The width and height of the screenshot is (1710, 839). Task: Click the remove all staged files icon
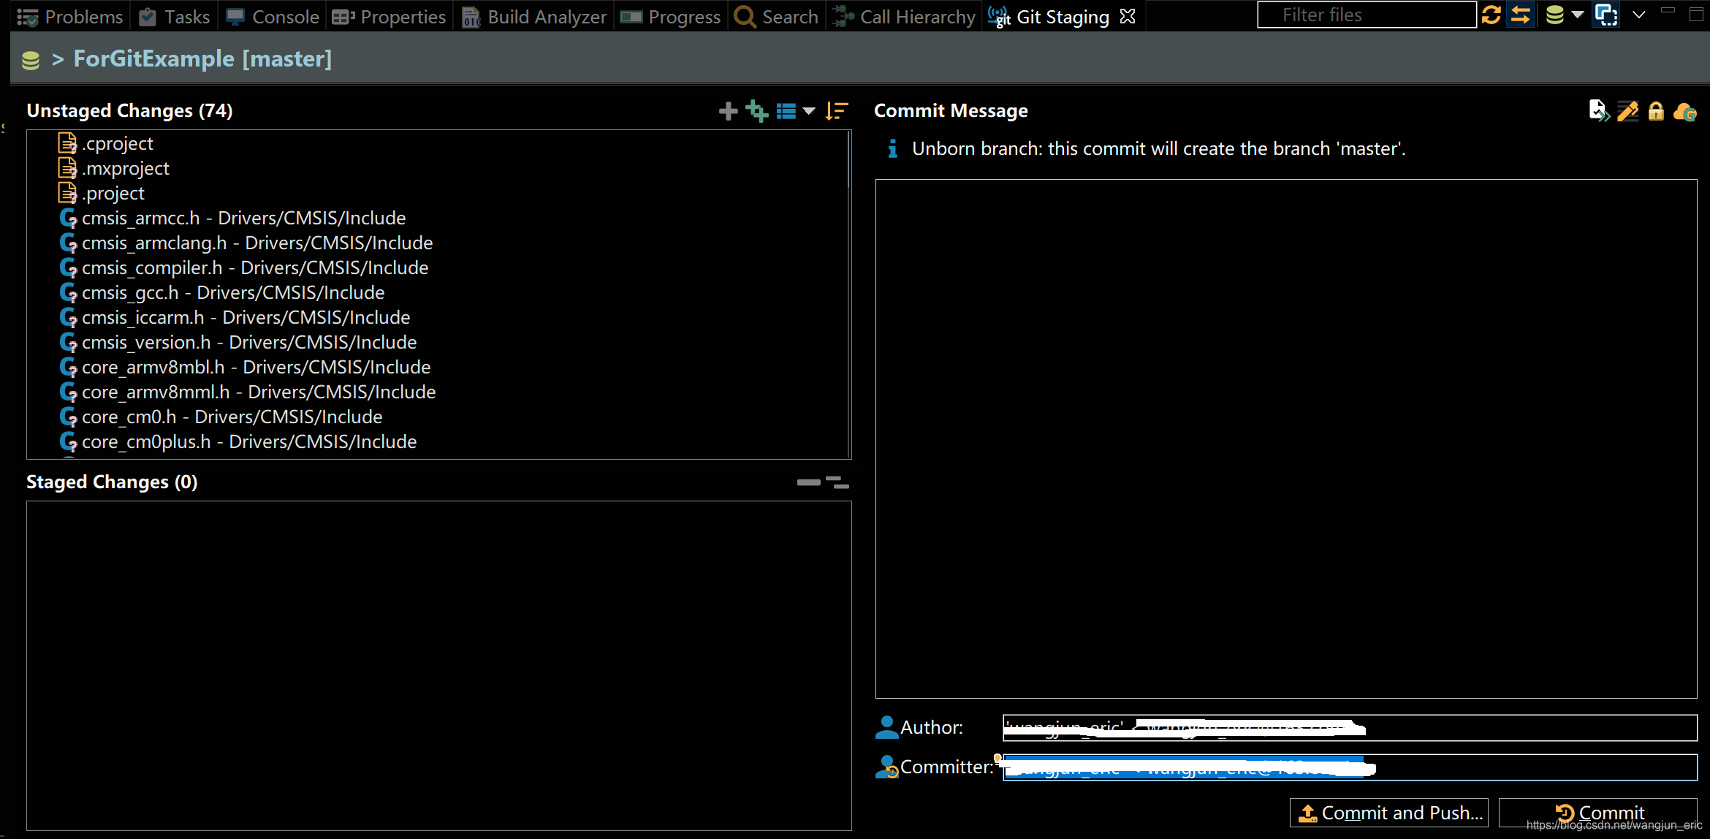coord(837,482)
